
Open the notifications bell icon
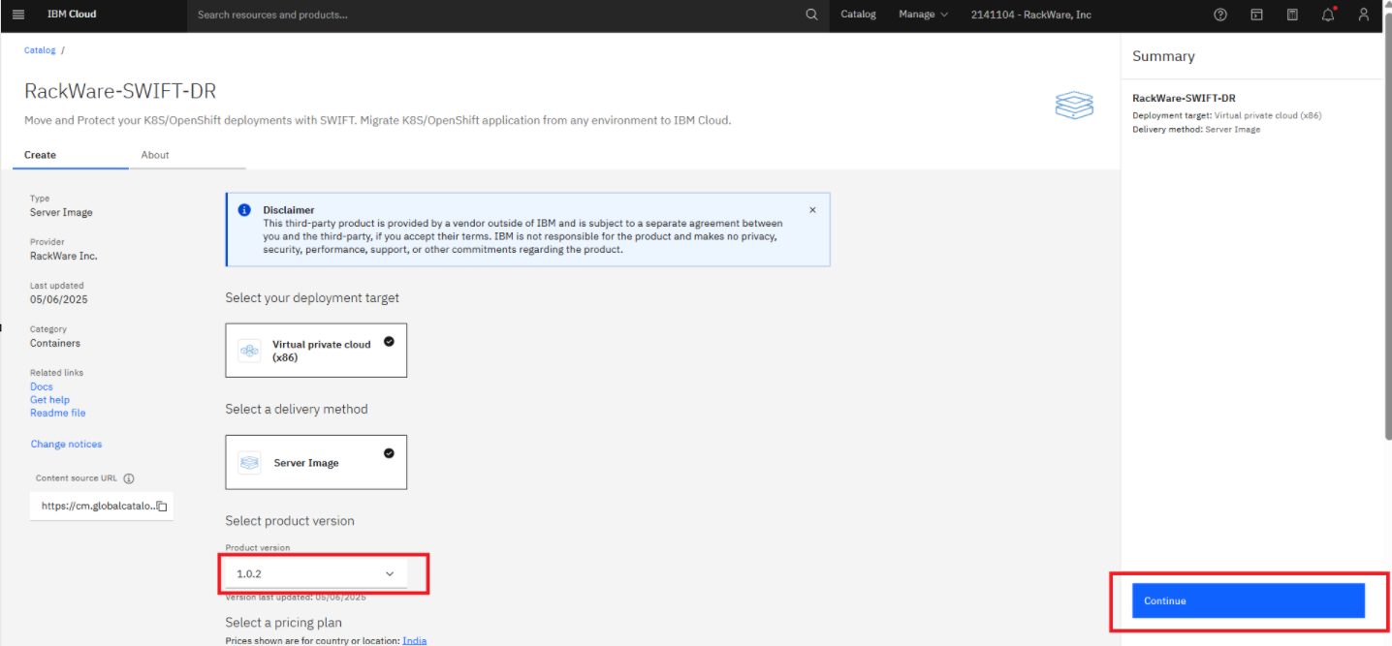[1328, 15]
